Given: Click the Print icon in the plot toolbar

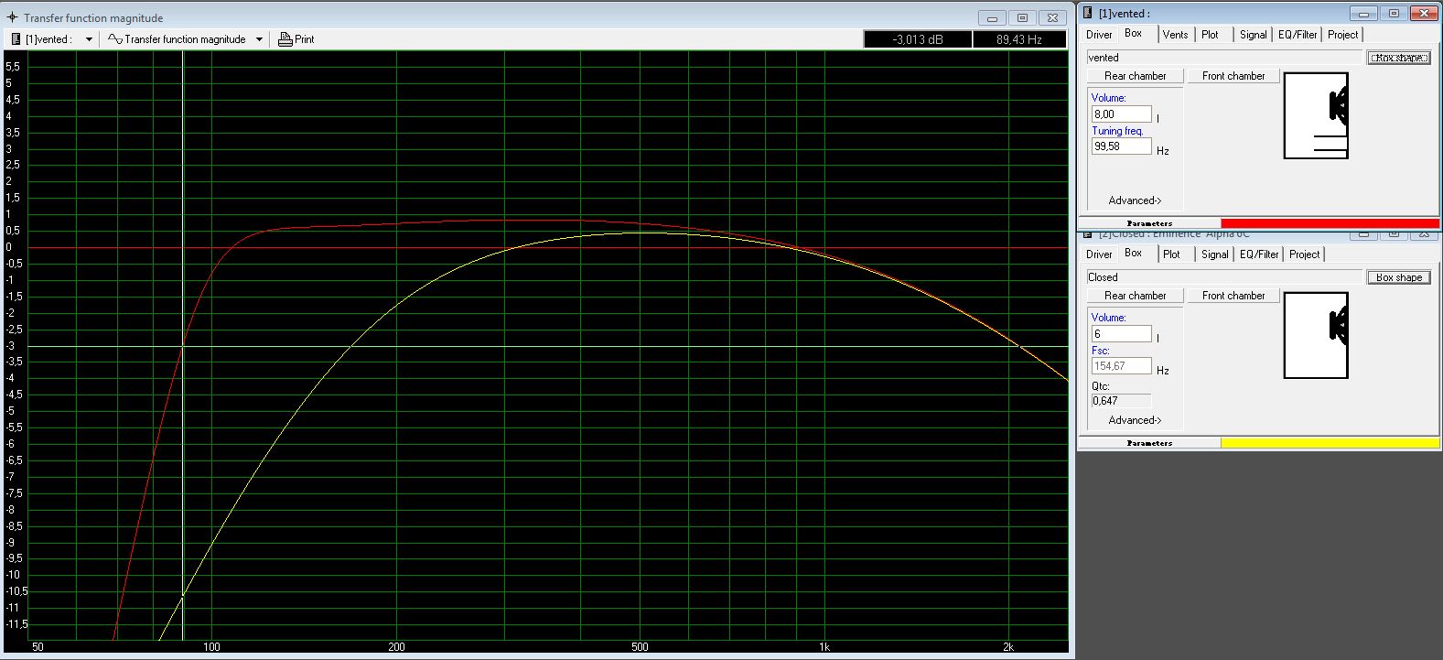Looking at the screenshot, I should pyautogui.click(x=285, y=39).
